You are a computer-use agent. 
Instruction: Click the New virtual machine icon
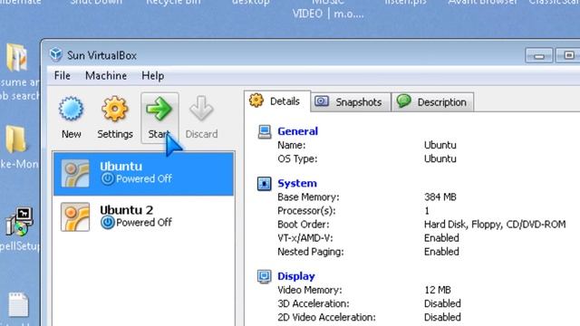pyautogui.click(x=71, y=109)
